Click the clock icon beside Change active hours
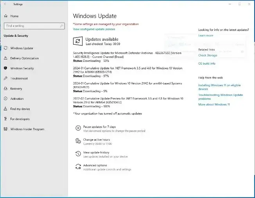This screenshot has width=255, height=198. tap(78, 141)
